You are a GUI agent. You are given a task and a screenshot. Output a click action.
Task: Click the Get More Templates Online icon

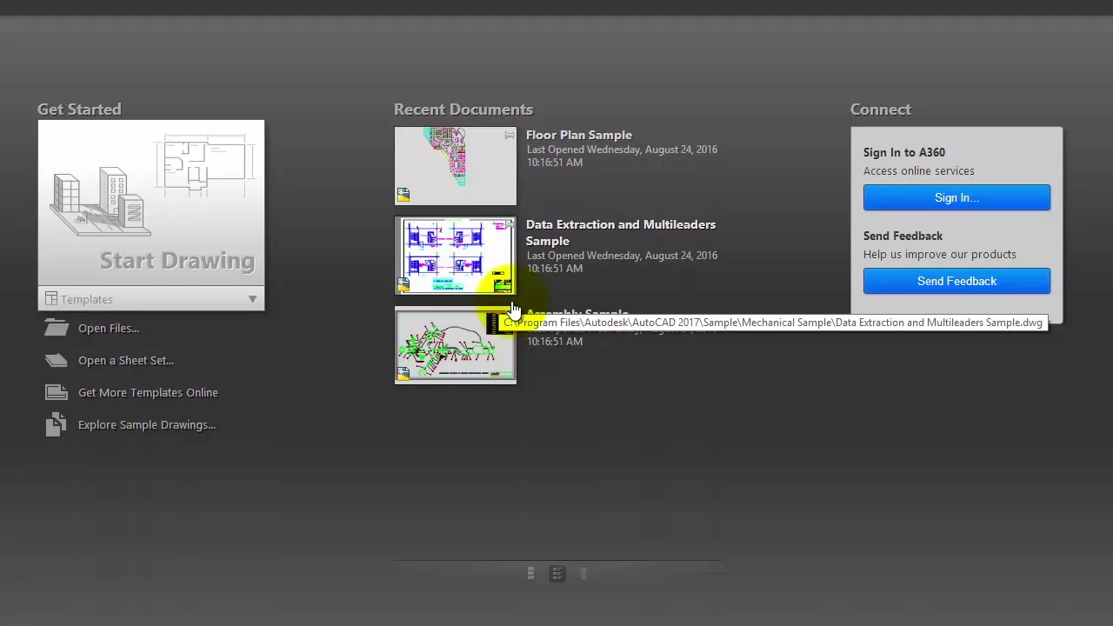(x=56, y=392)
